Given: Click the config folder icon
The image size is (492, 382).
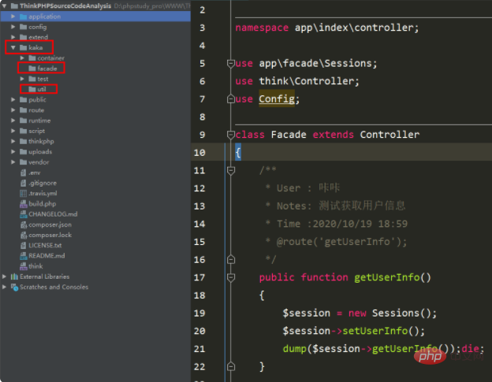Looking at the screenshot, I should 23,27.
